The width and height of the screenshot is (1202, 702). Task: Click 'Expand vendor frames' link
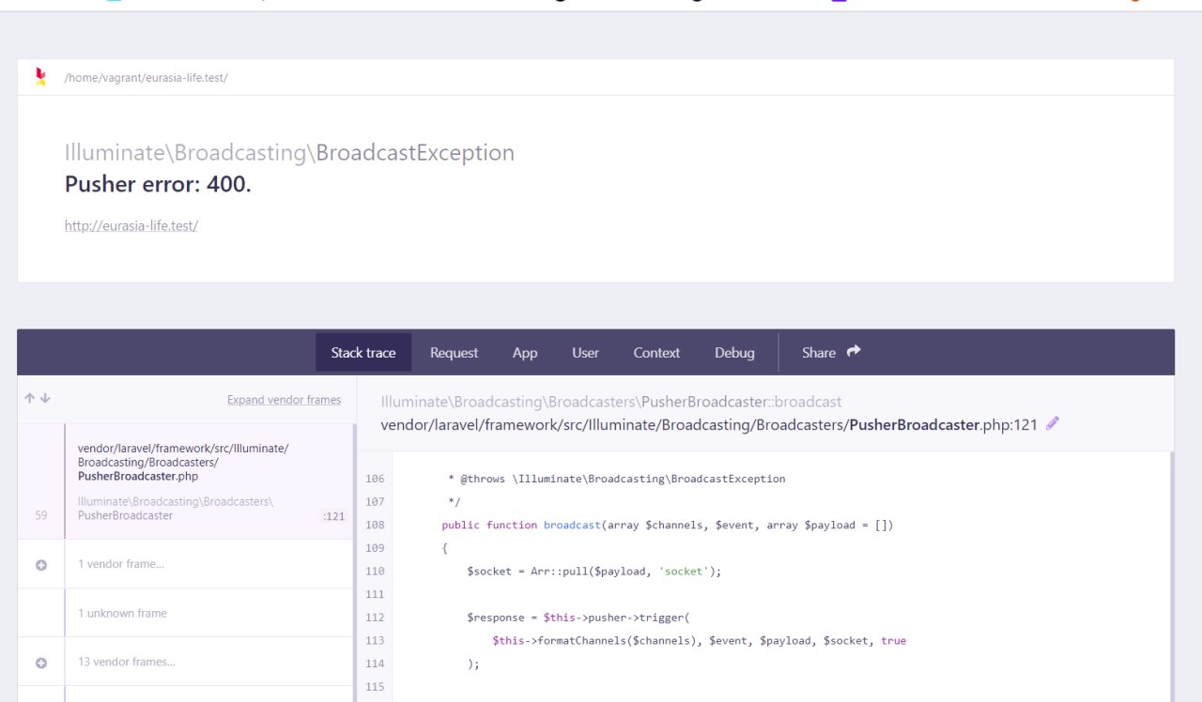[284, 400]
